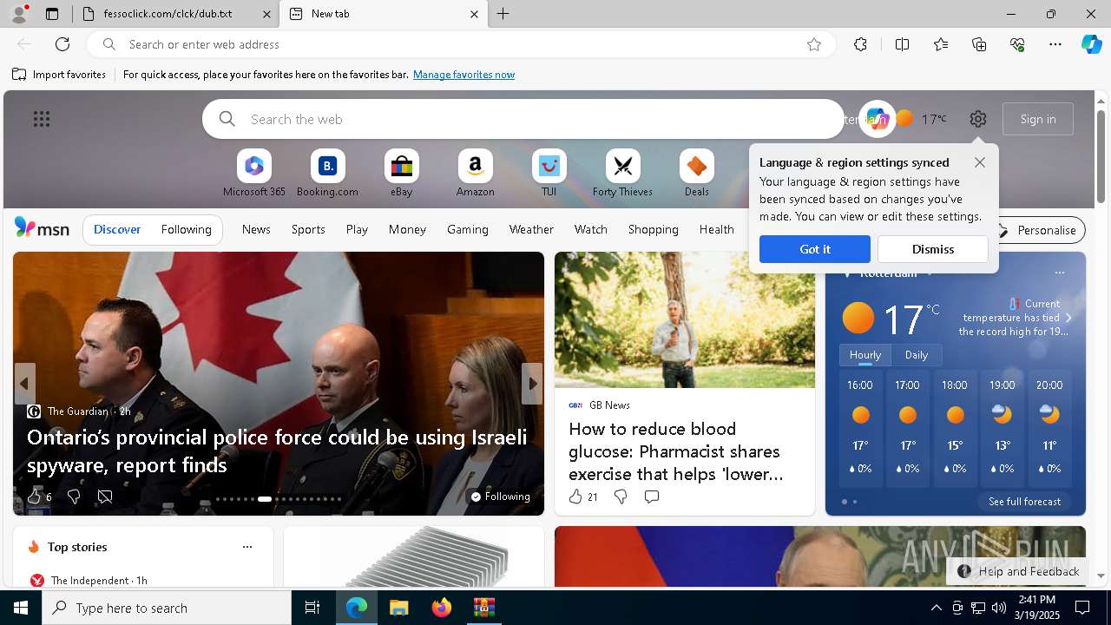This screenshot has height=625, width=1111.
Task: Open TUI shortcut
Action: [x=549, y=174]
